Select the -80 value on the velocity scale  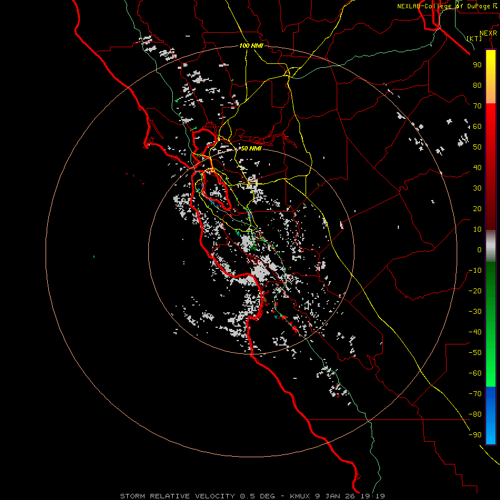pos(475,414)
